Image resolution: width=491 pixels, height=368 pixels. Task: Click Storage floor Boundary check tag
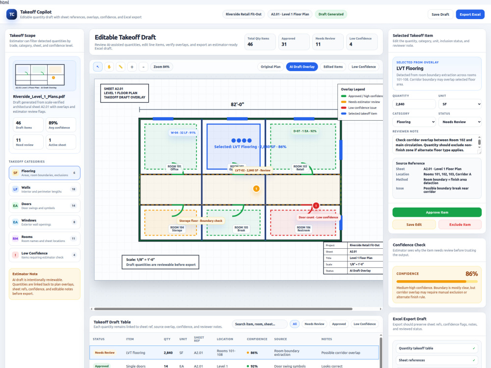(201, 221)
